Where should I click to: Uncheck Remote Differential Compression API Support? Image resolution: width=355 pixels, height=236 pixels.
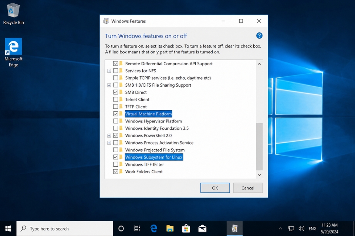pyautogui.click(x=115, y=63)
